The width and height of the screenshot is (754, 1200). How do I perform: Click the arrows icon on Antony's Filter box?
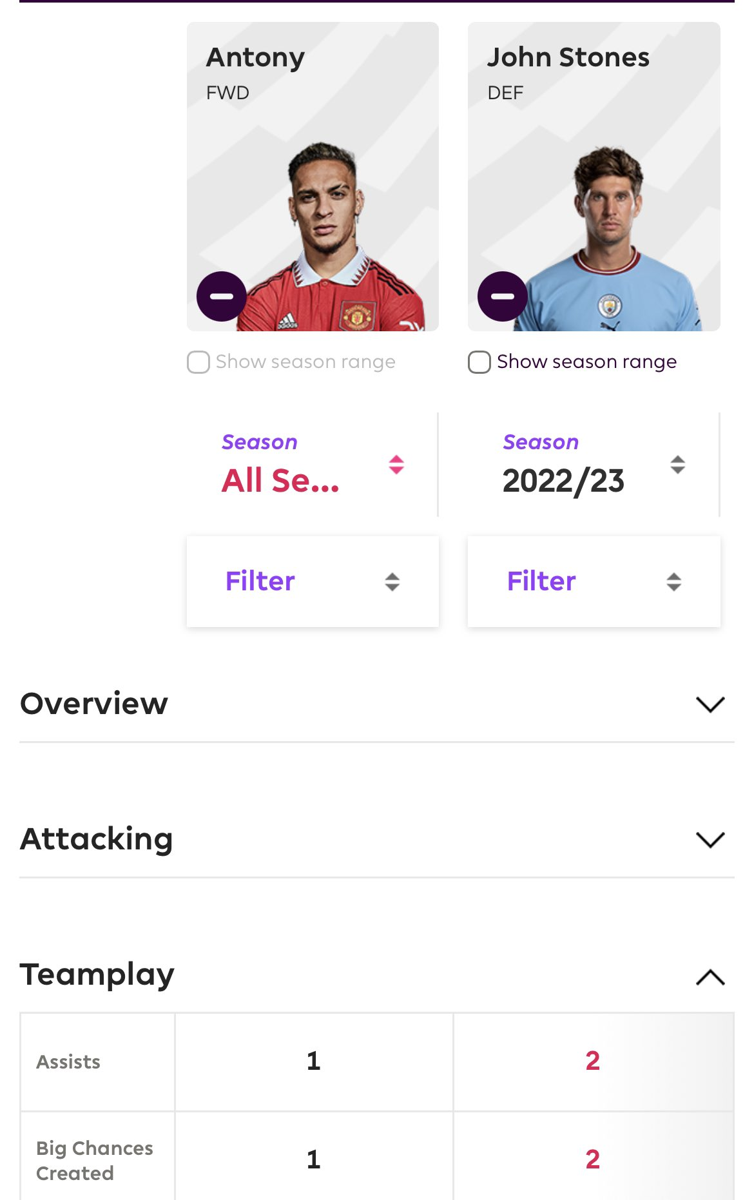coord(392,582)
